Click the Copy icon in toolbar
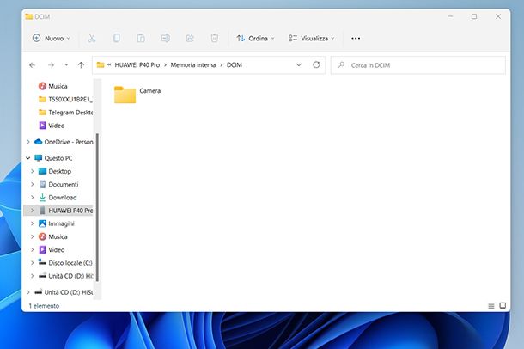Image resolution: width=524 pixels, height=349 pixels. pyautogui.click(x=116, y=39)
